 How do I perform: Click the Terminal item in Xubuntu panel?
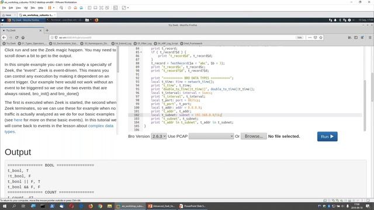tap(65, 20)
